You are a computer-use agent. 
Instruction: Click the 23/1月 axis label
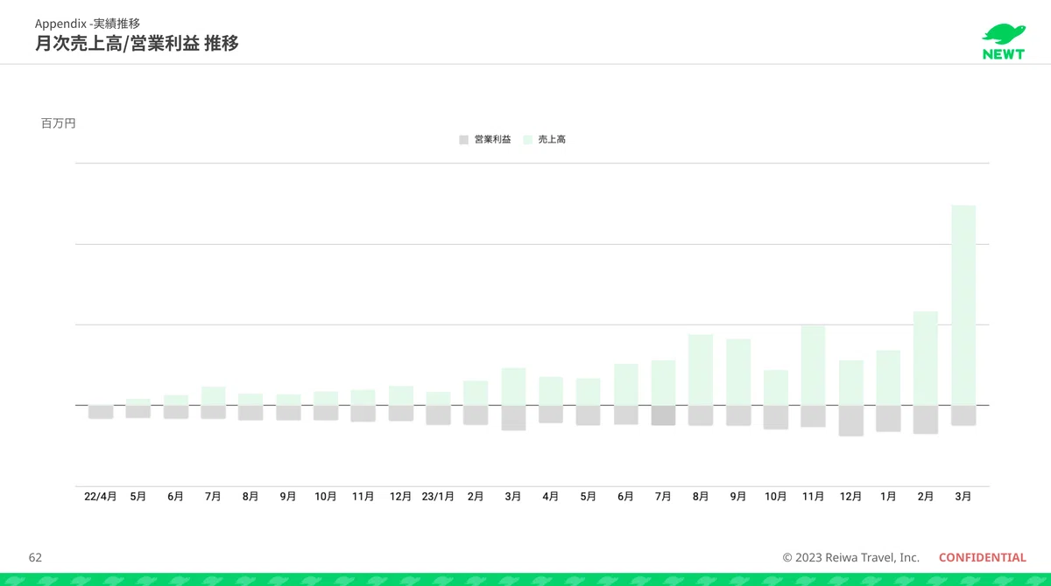click(438, 496)
